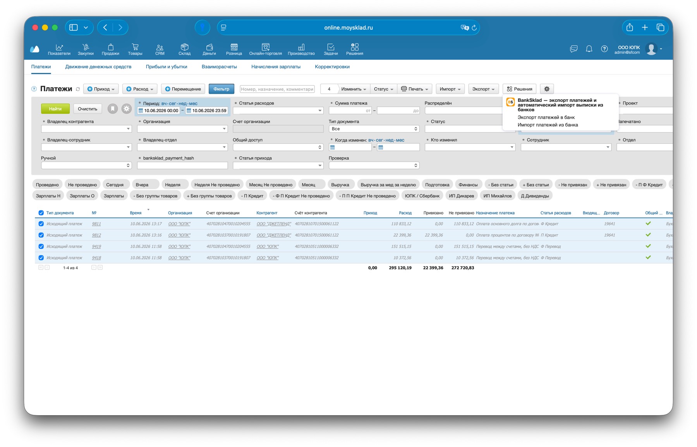Focus the payment search field
Image resolution: width=697 pixels, height=447 pixels.
(277, 89)
